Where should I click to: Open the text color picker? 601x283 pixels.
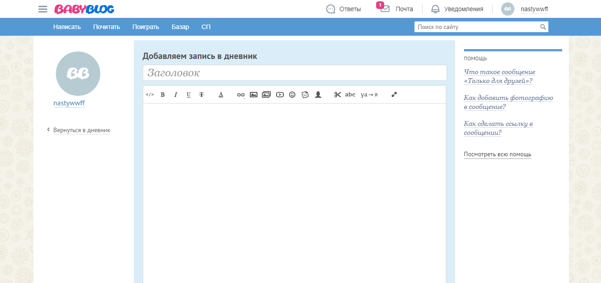tap(221, 94)
